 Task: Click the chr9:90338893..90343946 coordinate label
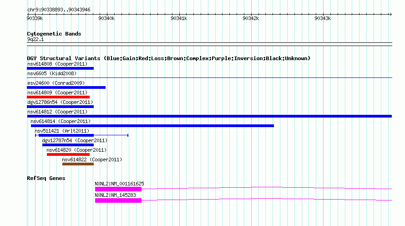click(x=59, y=10)
